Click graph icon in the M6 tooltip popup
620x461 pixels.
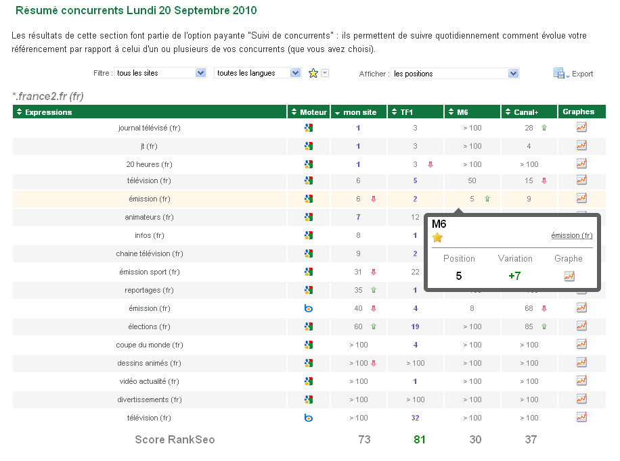click(x=569, y=276)
